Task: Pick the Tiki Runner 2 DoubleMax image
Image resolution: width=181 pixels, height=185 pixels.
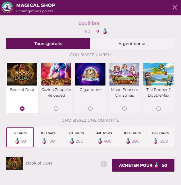Action: click(x=158, y=74)
